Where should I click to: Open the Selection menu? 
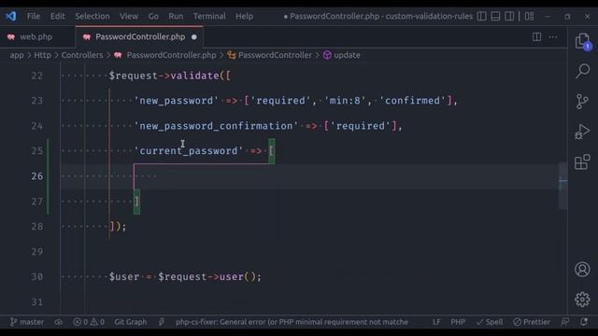(x=93, y=16)
